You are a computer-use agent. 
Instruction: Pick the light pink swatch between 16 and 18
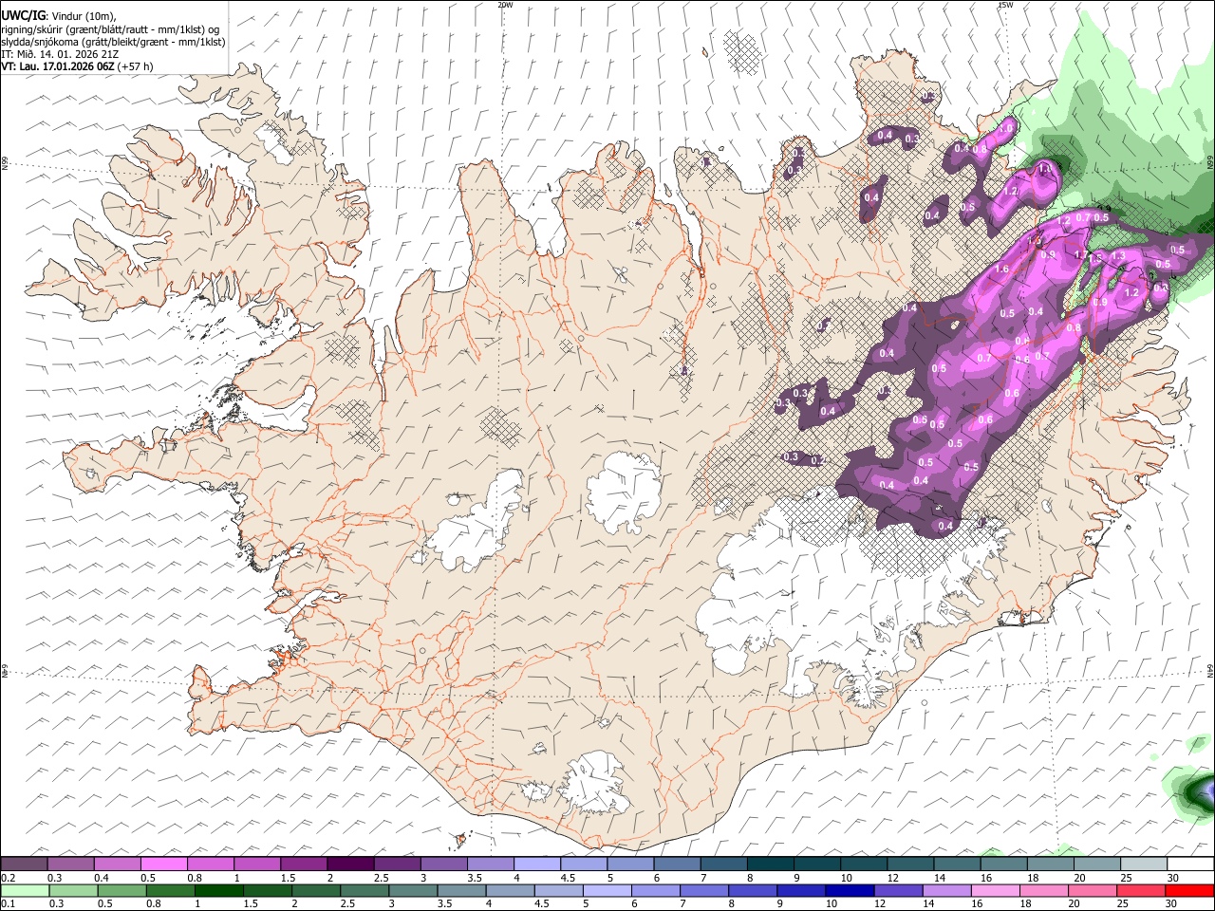(x=995, y=890)
